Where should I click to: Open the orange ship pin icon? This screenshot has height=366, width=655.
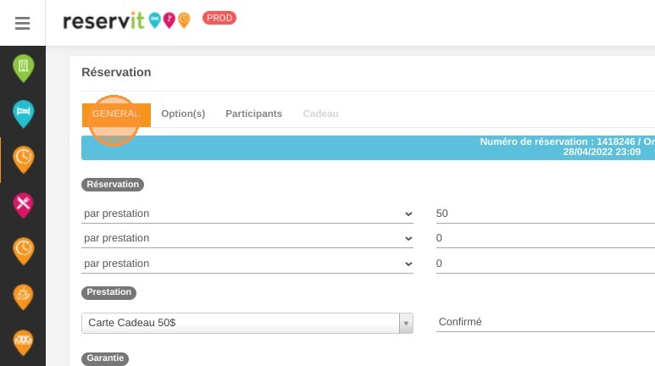pos(24,297)
